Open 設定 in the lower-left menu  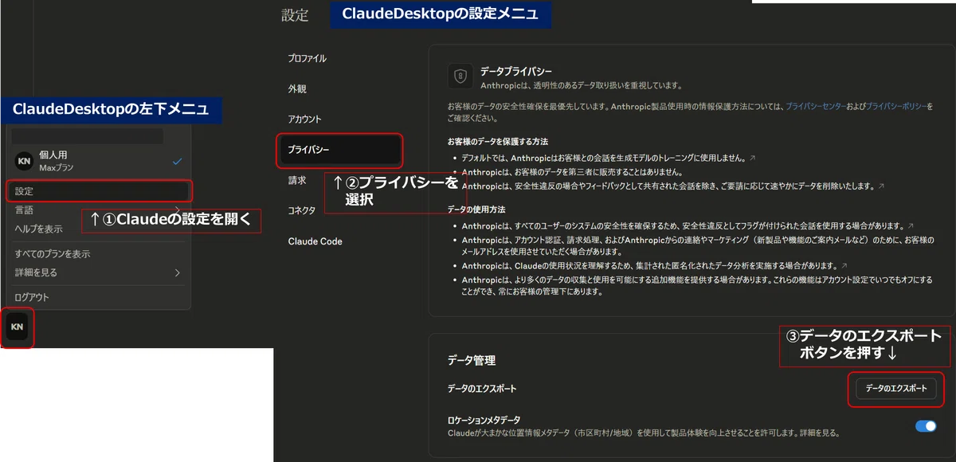[x=97, y=191]
